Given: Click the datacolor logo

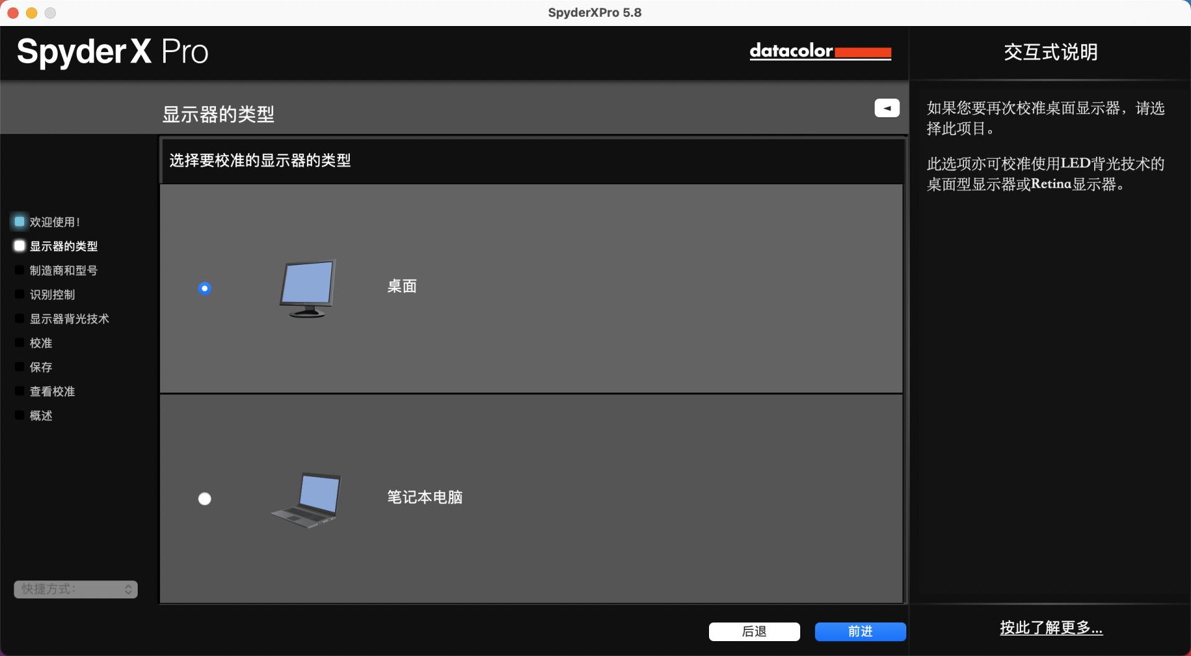Looking at the screenshot, I should coord(820,51).
